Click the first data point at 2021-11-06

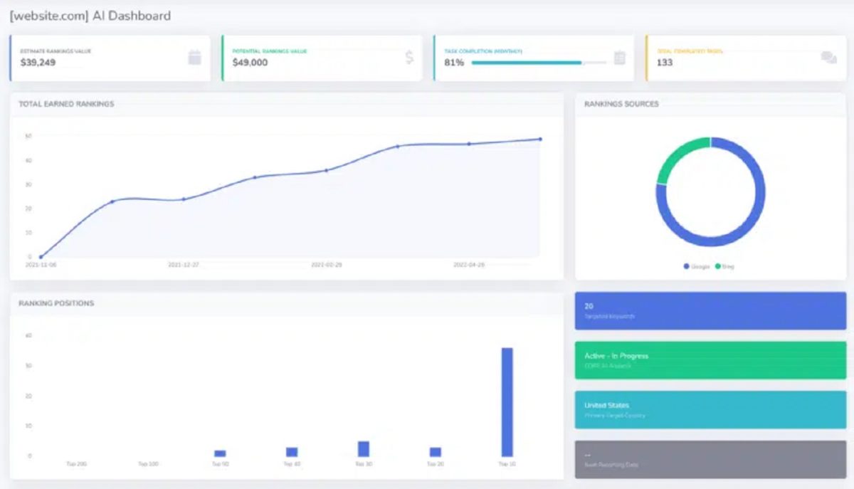[x=41, y=257]
